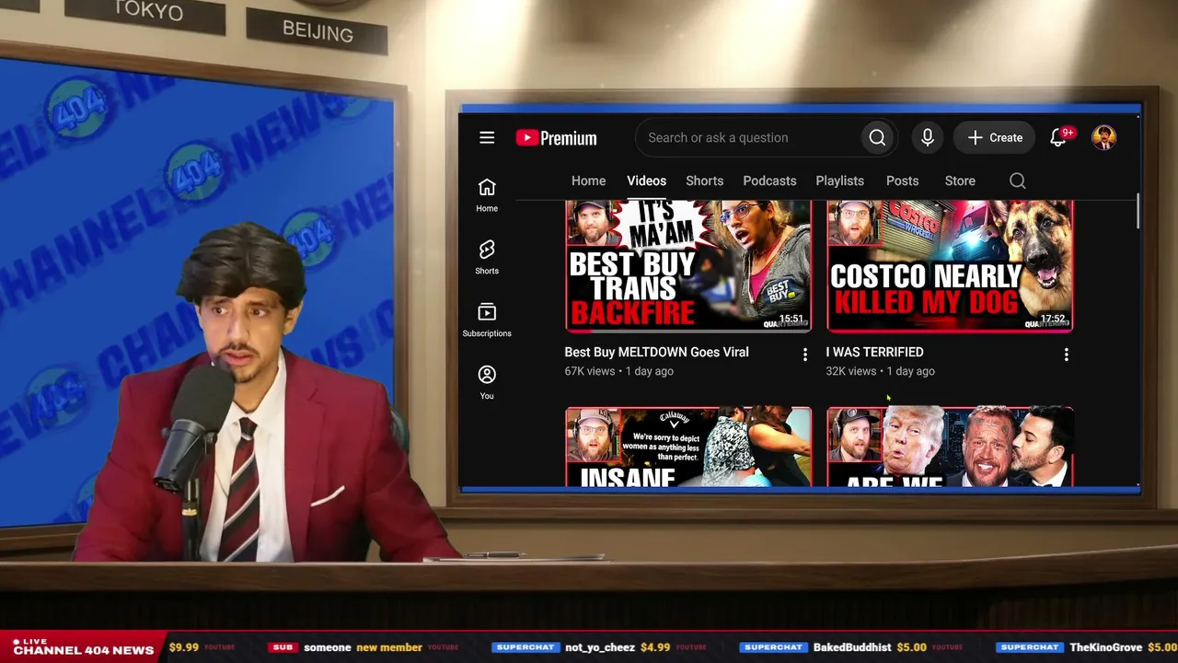Go to Home in sidebar

[487, 195]
